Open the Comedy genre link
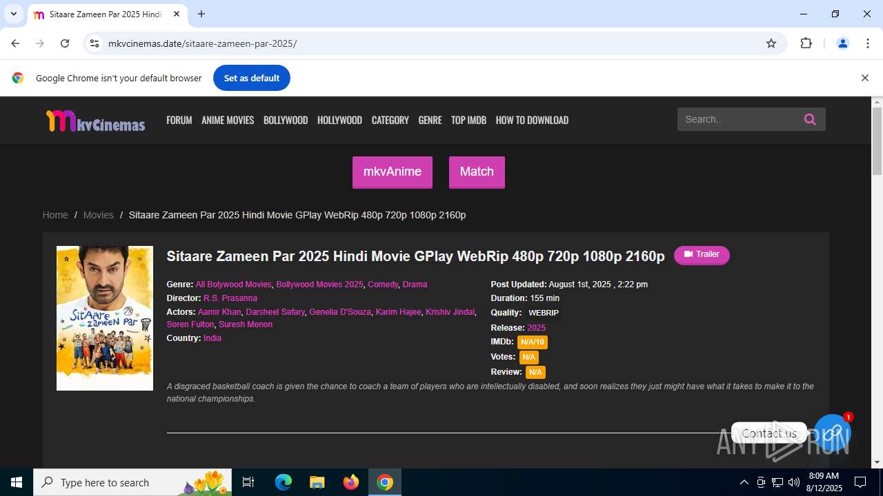Screen dimensions: 883x496 383,285
